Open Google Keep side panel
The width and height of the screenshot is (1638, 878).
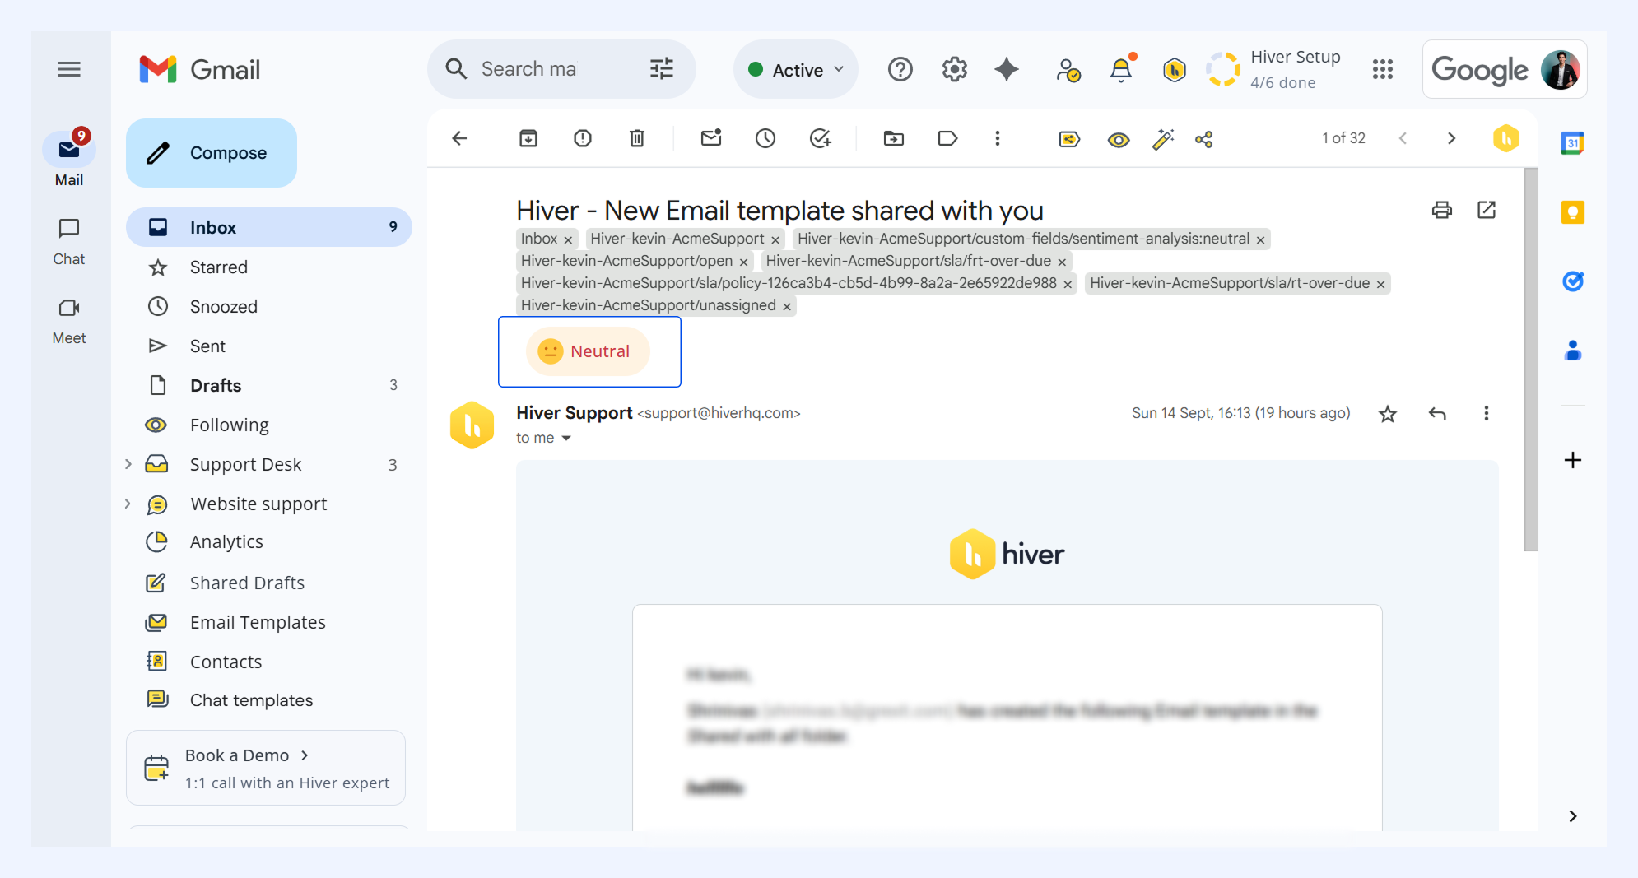[1573, 212]
